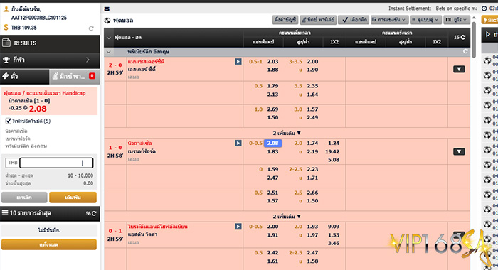Refresh the 10 recent bets list
This screenshot has width=498, height=270.
[x=91, y=214]
